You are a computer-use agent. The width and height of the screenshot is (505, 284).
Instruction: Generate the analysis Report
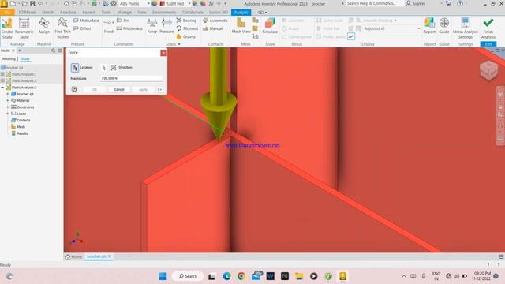point(429,26)
